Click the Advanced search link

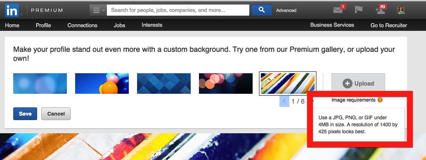(286, 10)
